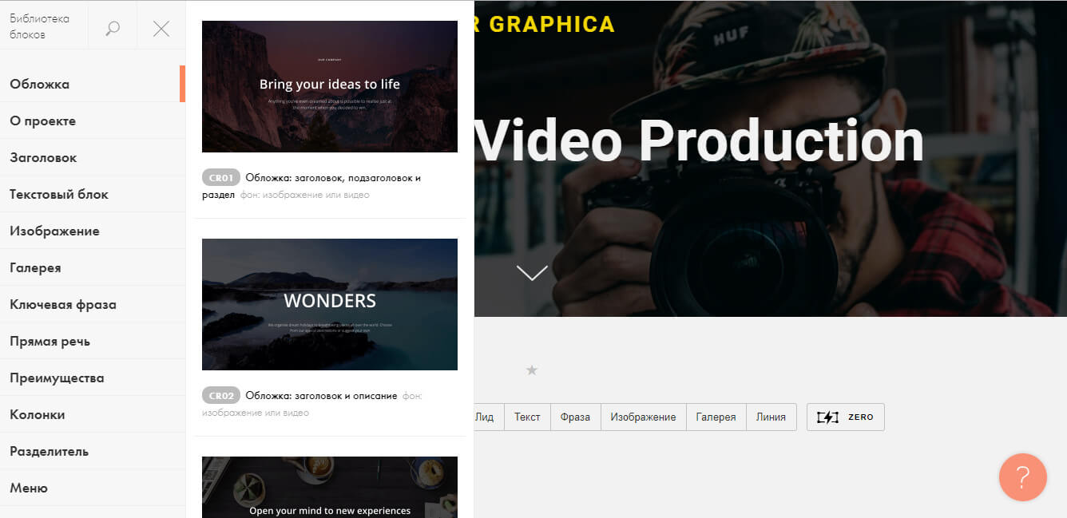Select Заголовок category
This screenshot has height=518, width=1067.
click(93, 157)
